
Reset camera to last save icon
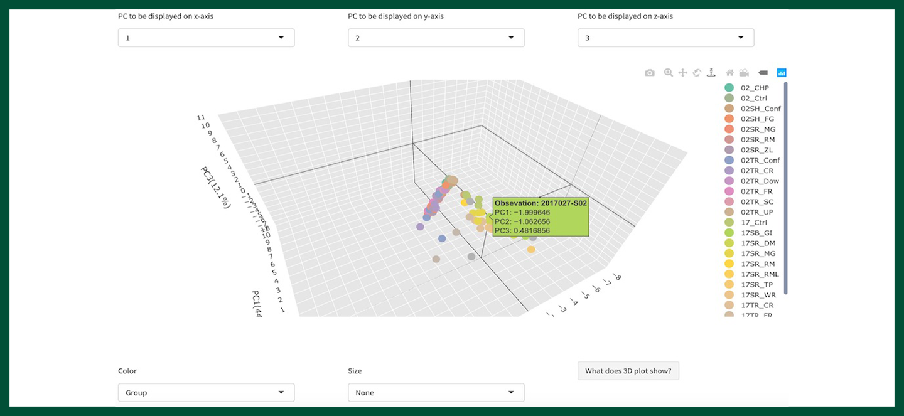click(744, 73)
